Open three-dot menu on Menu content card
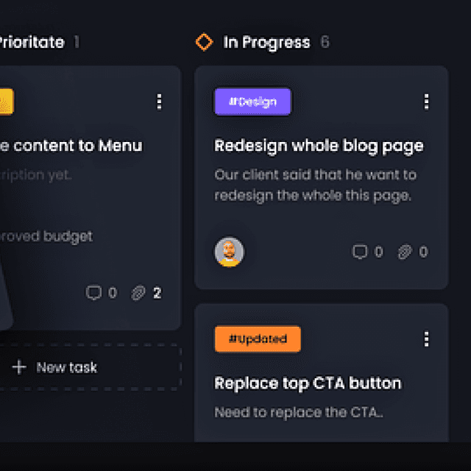Image resolution: width=471 pixels, height=471 pixels. [159, 102]
